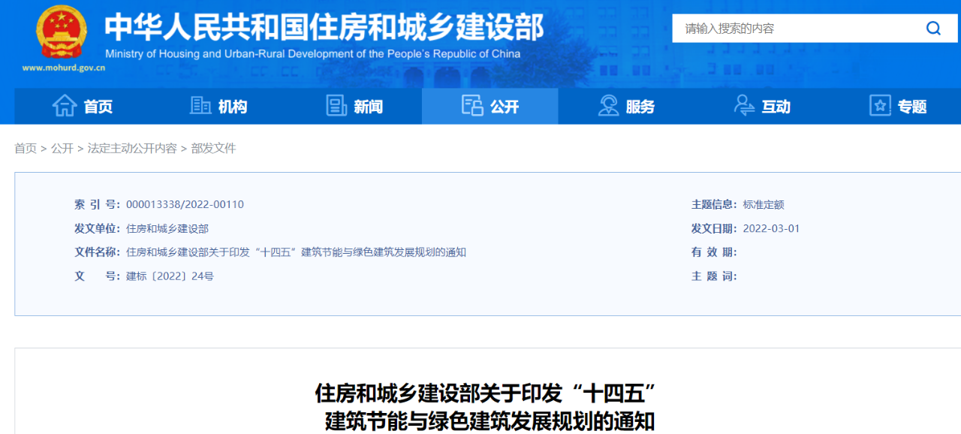The image size is (961, 434).
Task: Click the 索引号 field label
Action: [x=97, y=204]
